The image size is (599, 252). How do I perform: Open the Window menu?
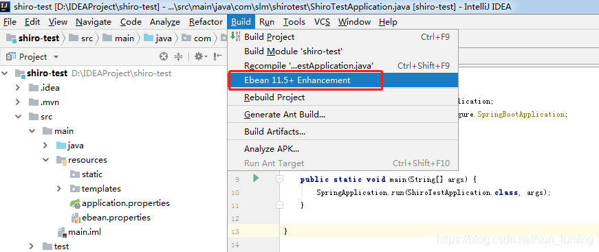point(354,22)
